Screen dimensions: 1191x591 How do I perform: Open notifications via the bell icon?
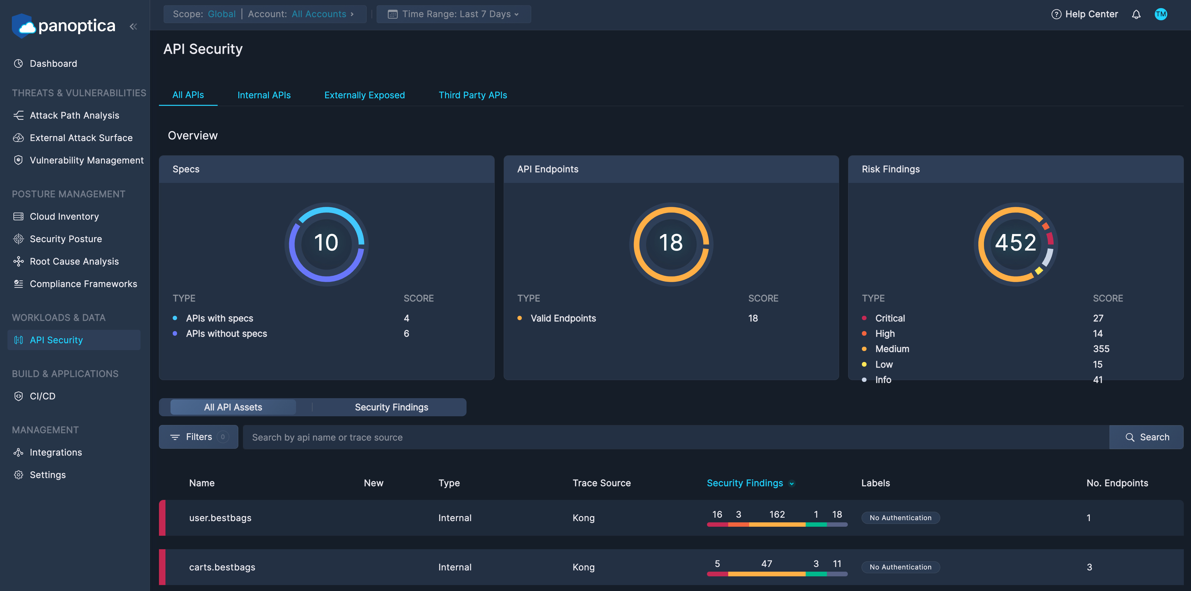click(x=1136, y=14)
